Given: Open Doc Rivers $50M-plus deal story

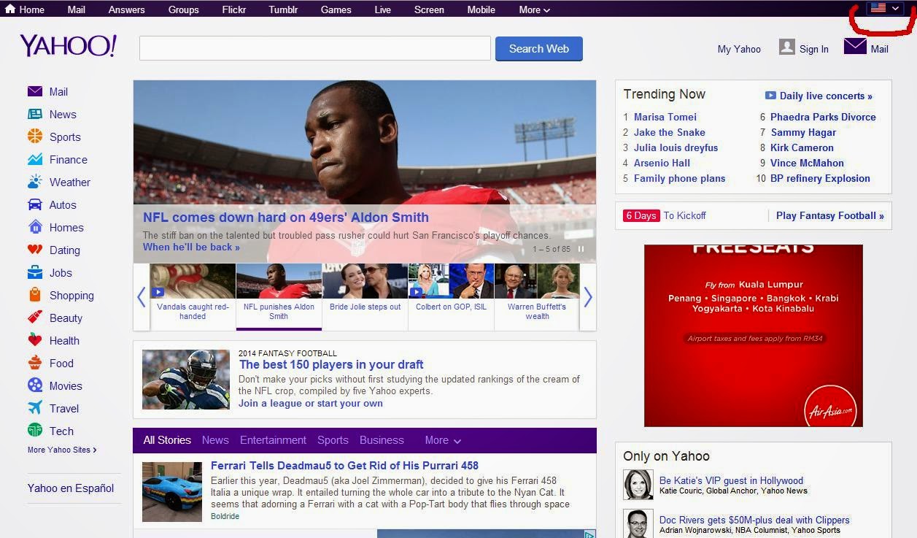Looking at the screenshot, I should point(754,520).
